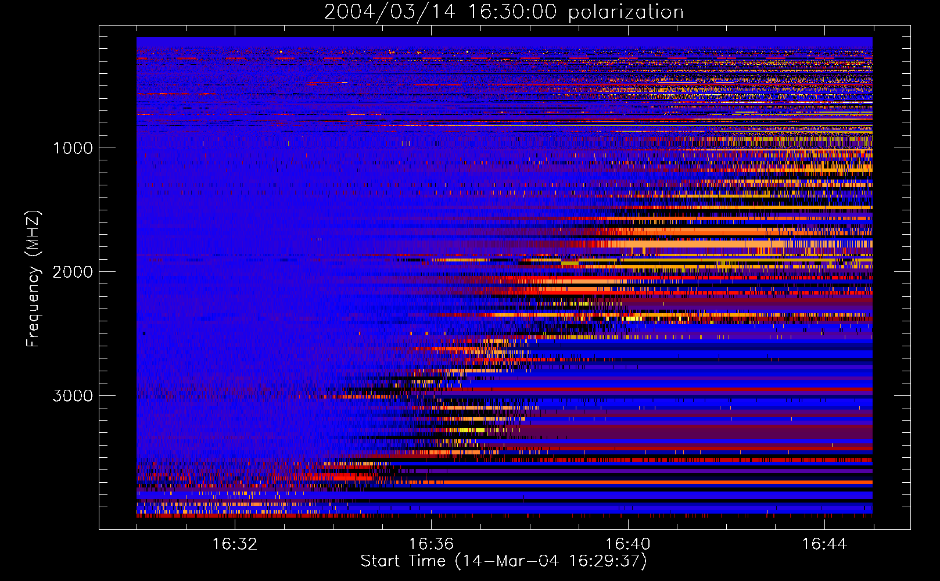Click the plot title '2004/03/14 16:30:00 polarization'
The width and height of the screenshot is (940, 581).
click(504, 12)
